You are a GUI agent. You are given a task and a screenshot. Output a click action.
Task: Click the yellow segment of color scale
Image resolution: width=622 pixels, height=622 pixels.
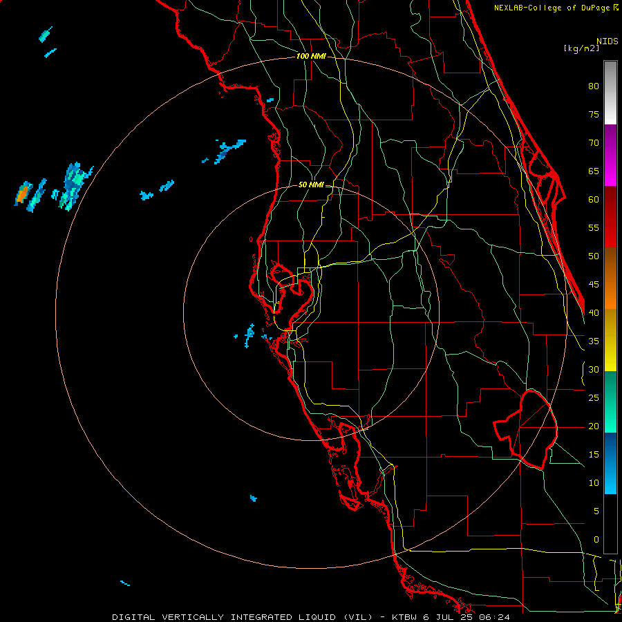tap(610, 340)
